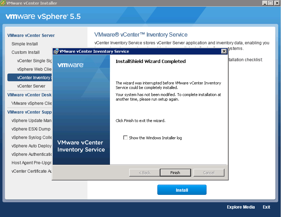The image size is (281, 217).
Task: Select vSphere ESXi Dump Collector item
Action: pyautogui.click(x=31, y=129)
